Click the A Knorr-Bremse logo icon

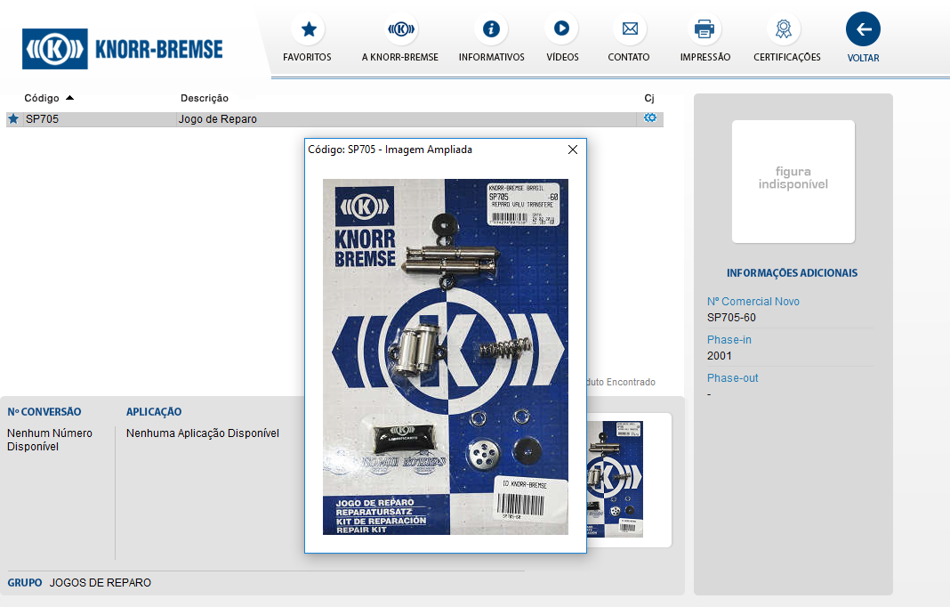point(400,29)
